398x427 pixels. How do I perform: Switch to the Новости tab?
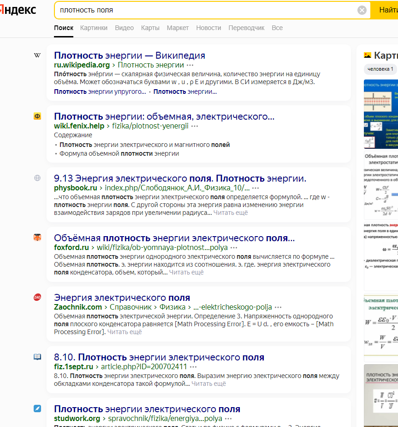[x=208, y=28]
